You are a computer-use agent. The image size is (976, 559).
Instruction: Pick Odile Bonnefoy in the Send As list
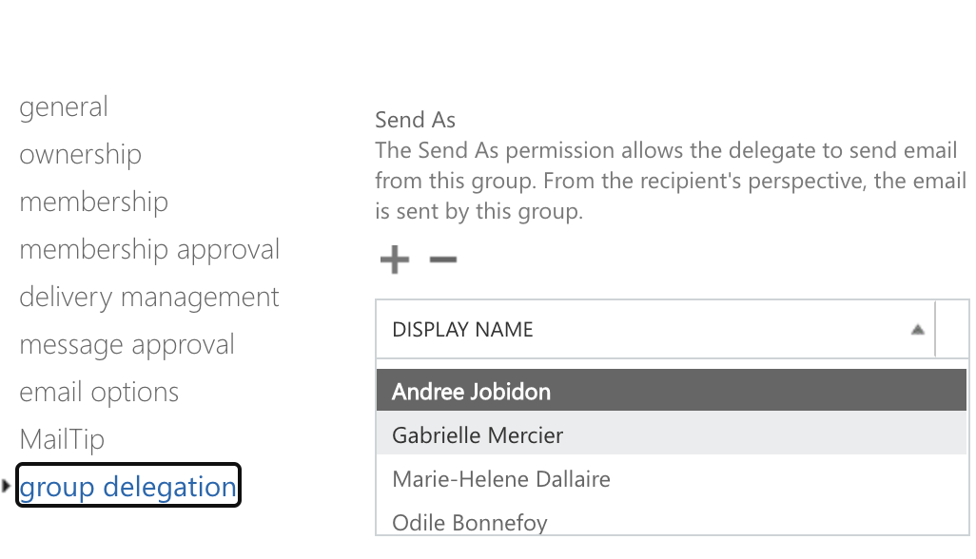470,522
